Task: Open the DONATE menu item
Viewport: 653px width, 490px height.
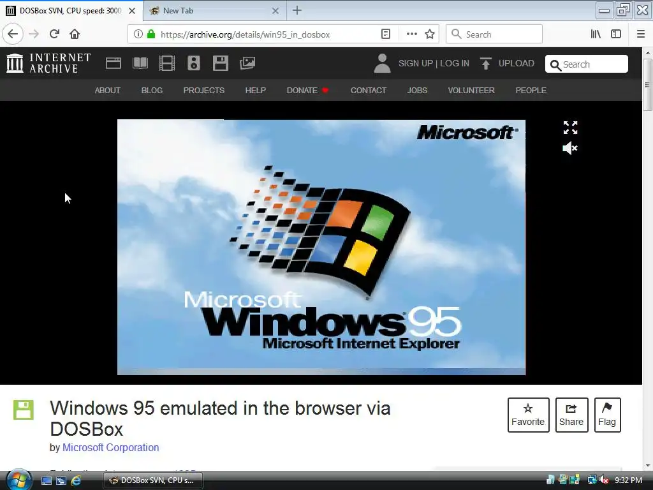Action: coord(307,91)
